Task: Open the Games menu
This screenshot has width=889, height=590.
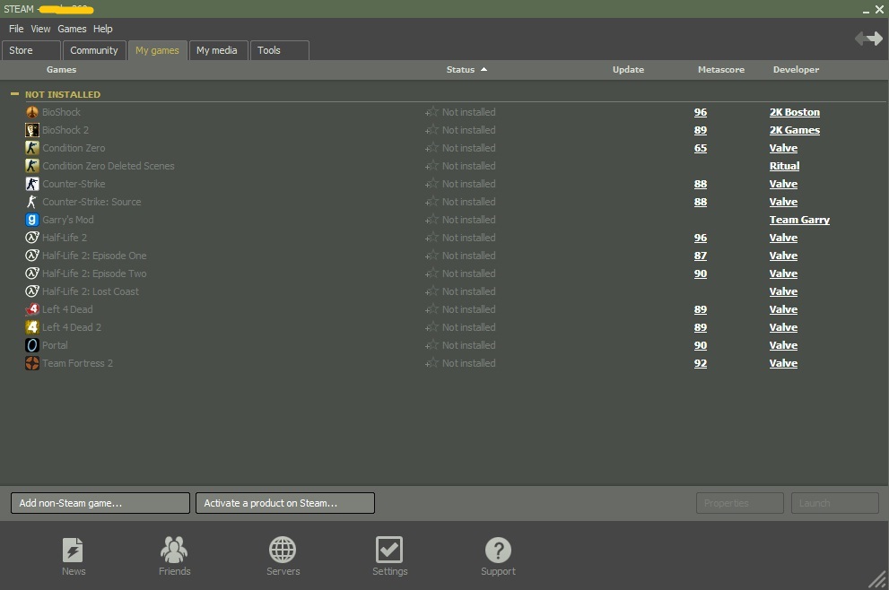Action: [72, 29]
